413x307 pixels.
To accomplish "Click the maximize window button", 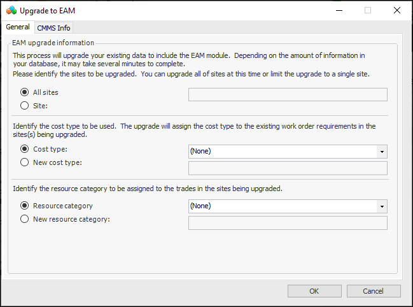I will [368, 10].
